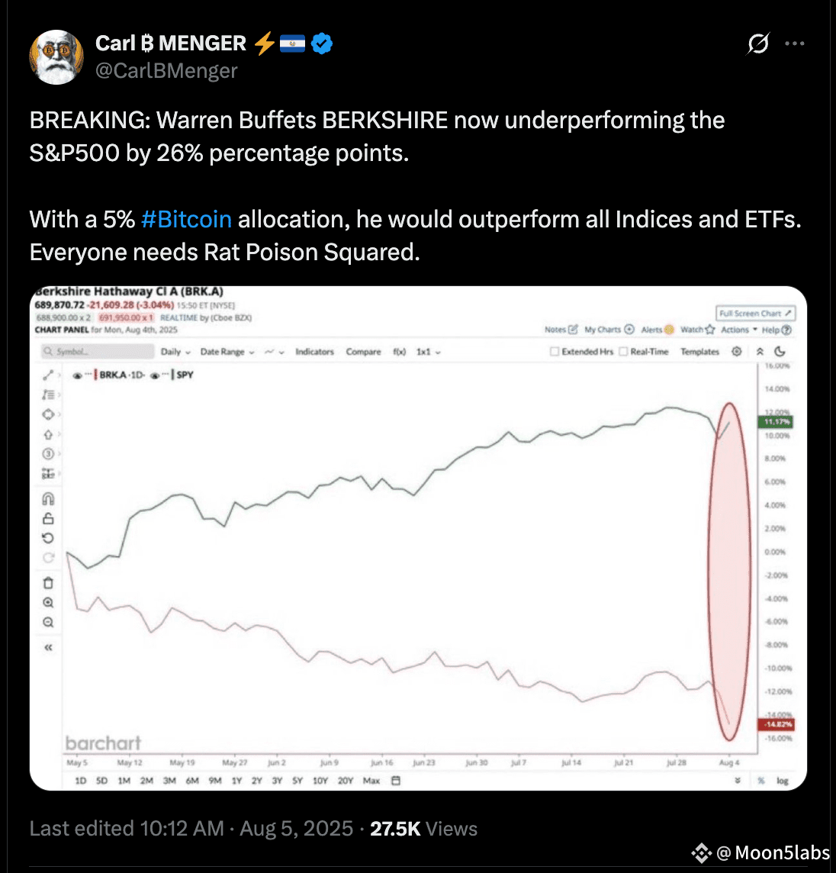836x873 pixels.
Task: Open the tweet's more options menu
Action: click(794, 43)
